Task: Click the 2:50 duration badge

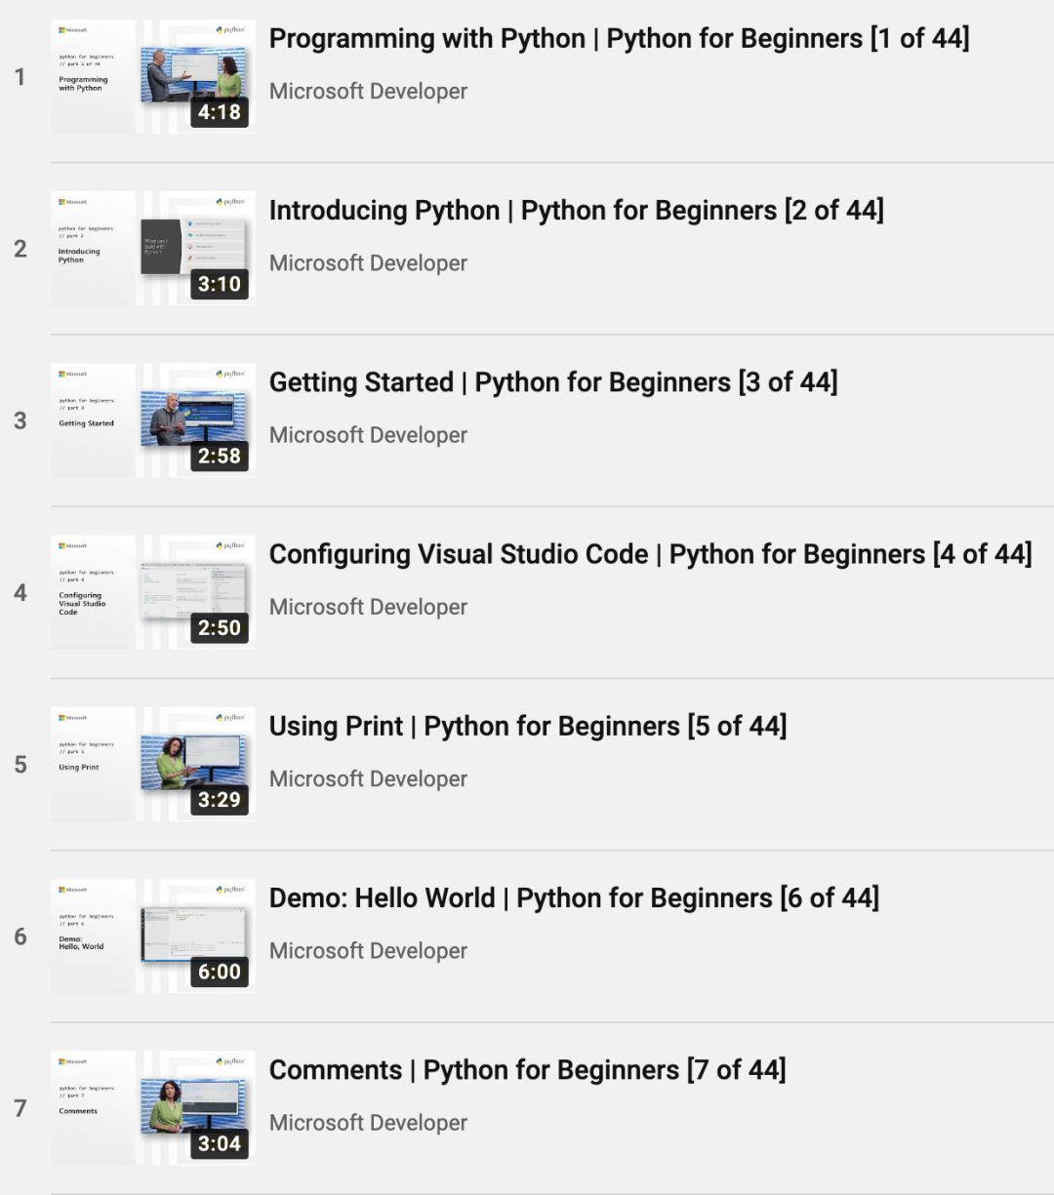Action: coord(220,627)
